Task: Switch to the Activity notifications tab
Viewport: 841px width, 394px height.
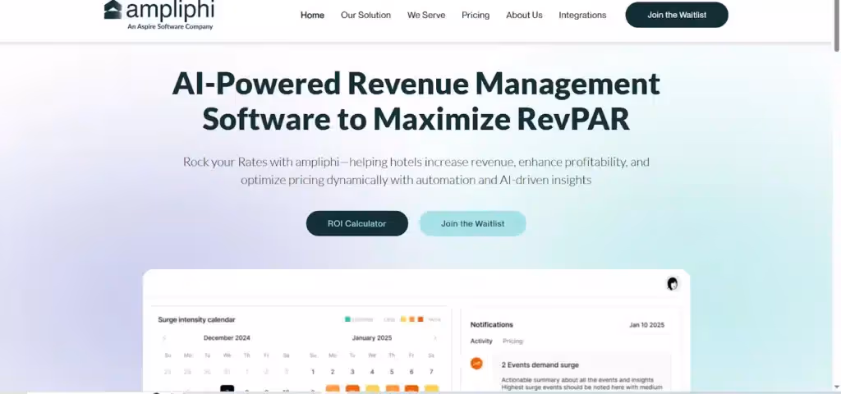Action: 481,341
